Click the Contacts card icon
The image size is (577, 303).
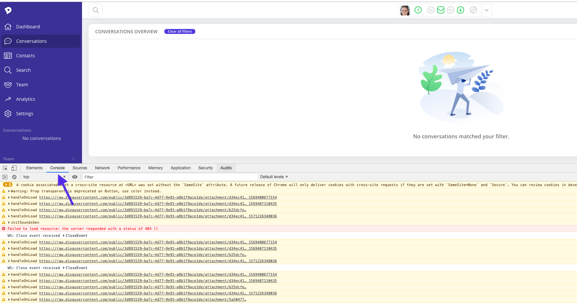tap(8, 56)
